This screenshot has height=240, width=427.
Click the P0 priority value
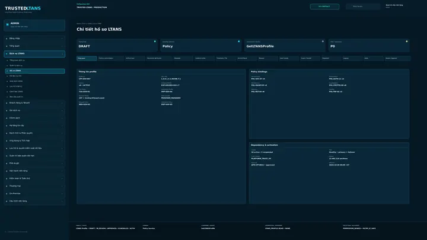click(x=333, y=46)
